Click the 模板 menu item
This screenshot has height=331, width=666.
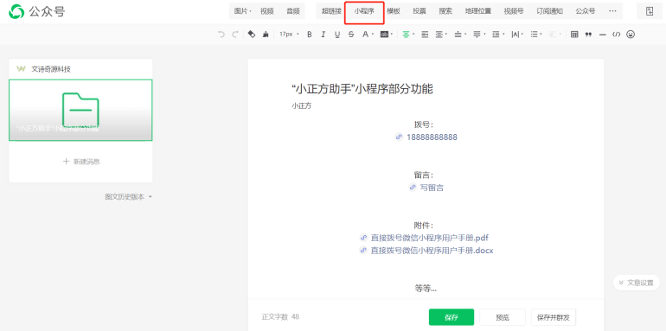click(x=394, y=11)
